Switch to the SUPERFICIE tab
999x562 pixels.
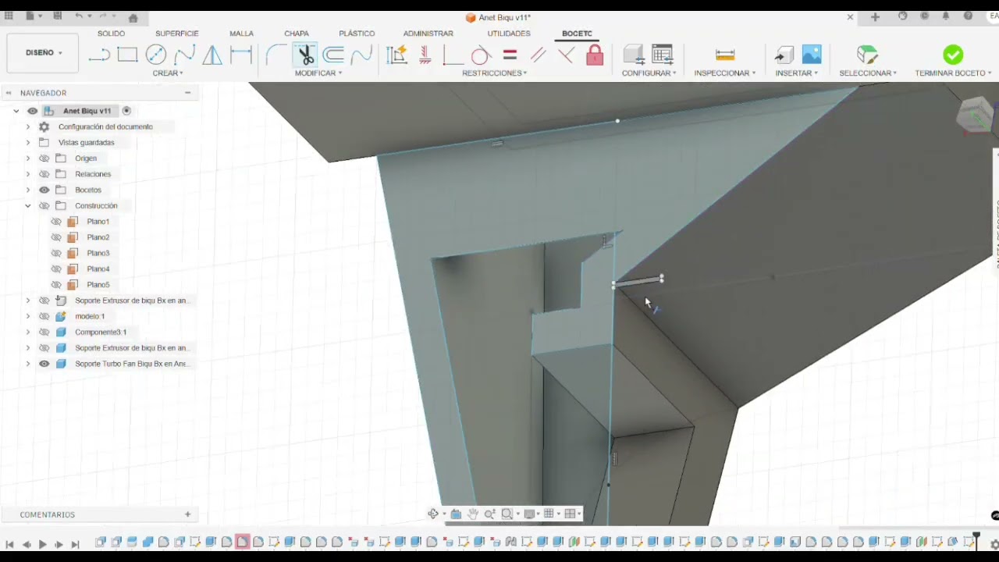coord(177,34)
